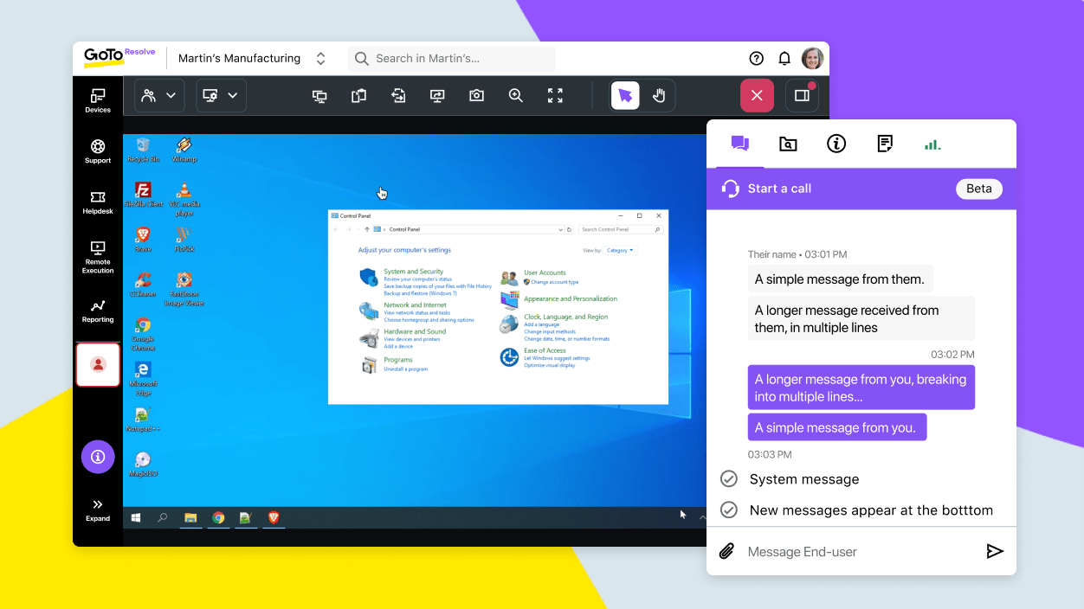Switch to the file manager tab
Image resolution: width=1084 pixels, height=609 pixels.
coord(788,144)
